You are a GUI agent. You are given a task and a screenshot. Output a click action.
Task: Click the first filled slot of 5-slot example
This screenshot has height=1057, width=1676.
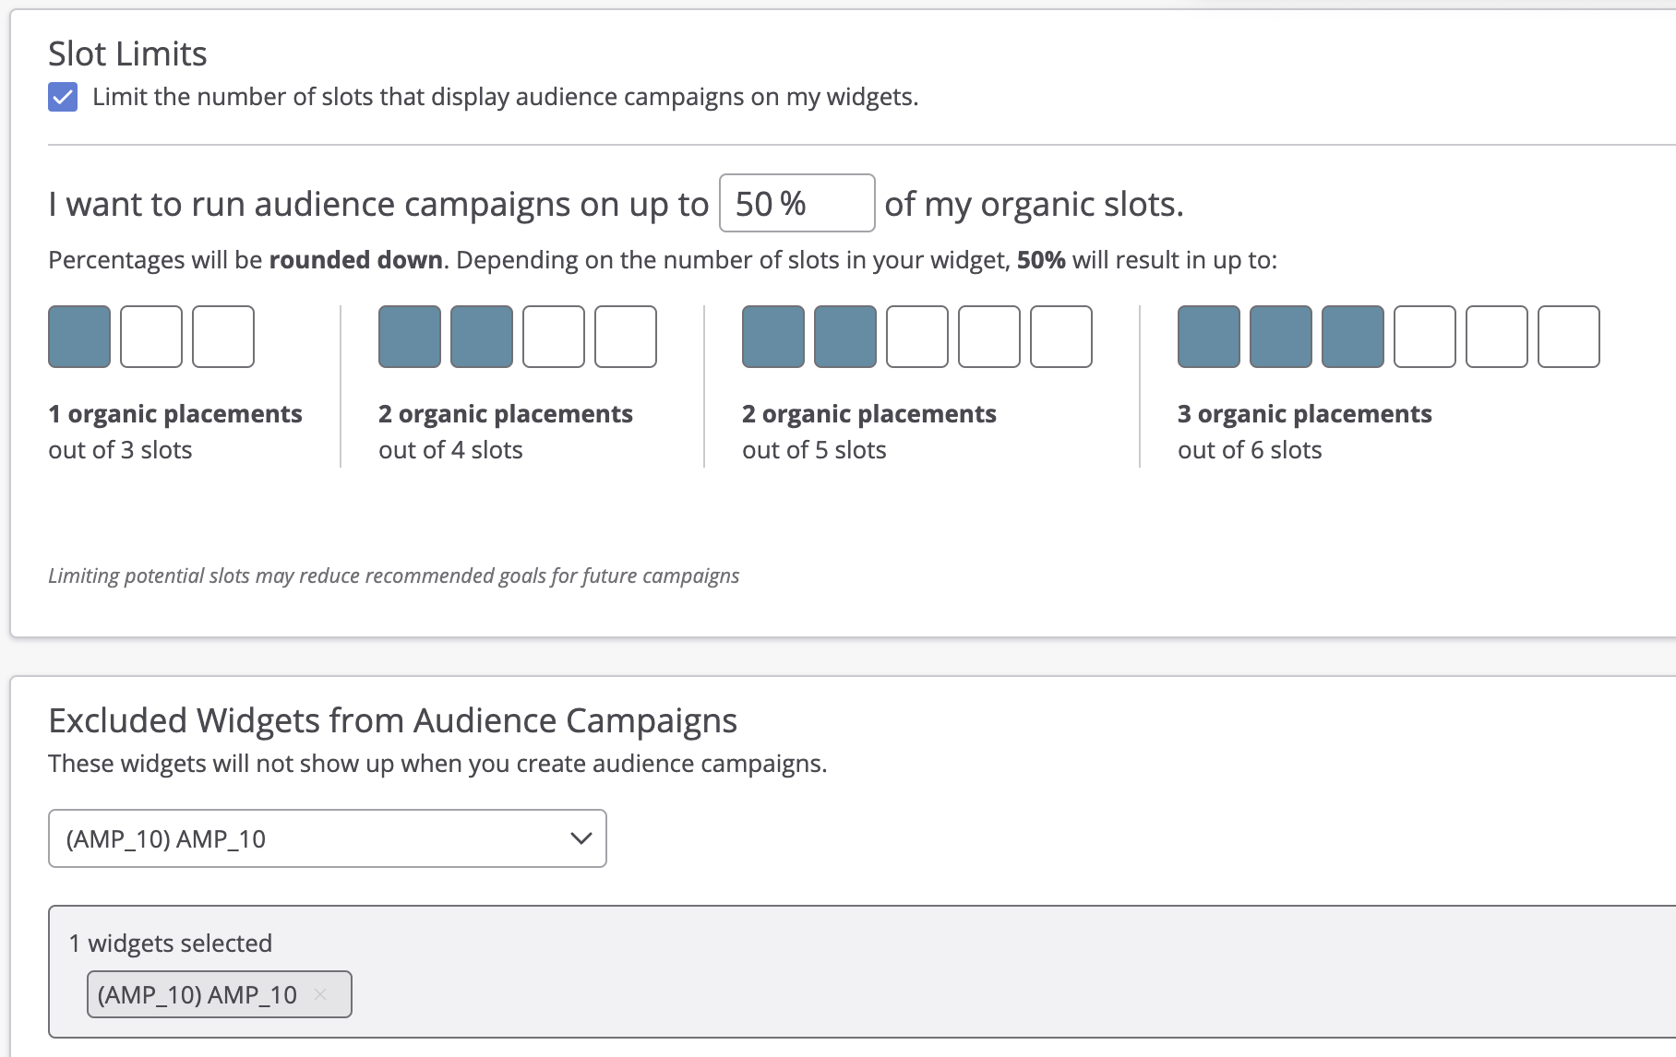(x=773, y=337)
